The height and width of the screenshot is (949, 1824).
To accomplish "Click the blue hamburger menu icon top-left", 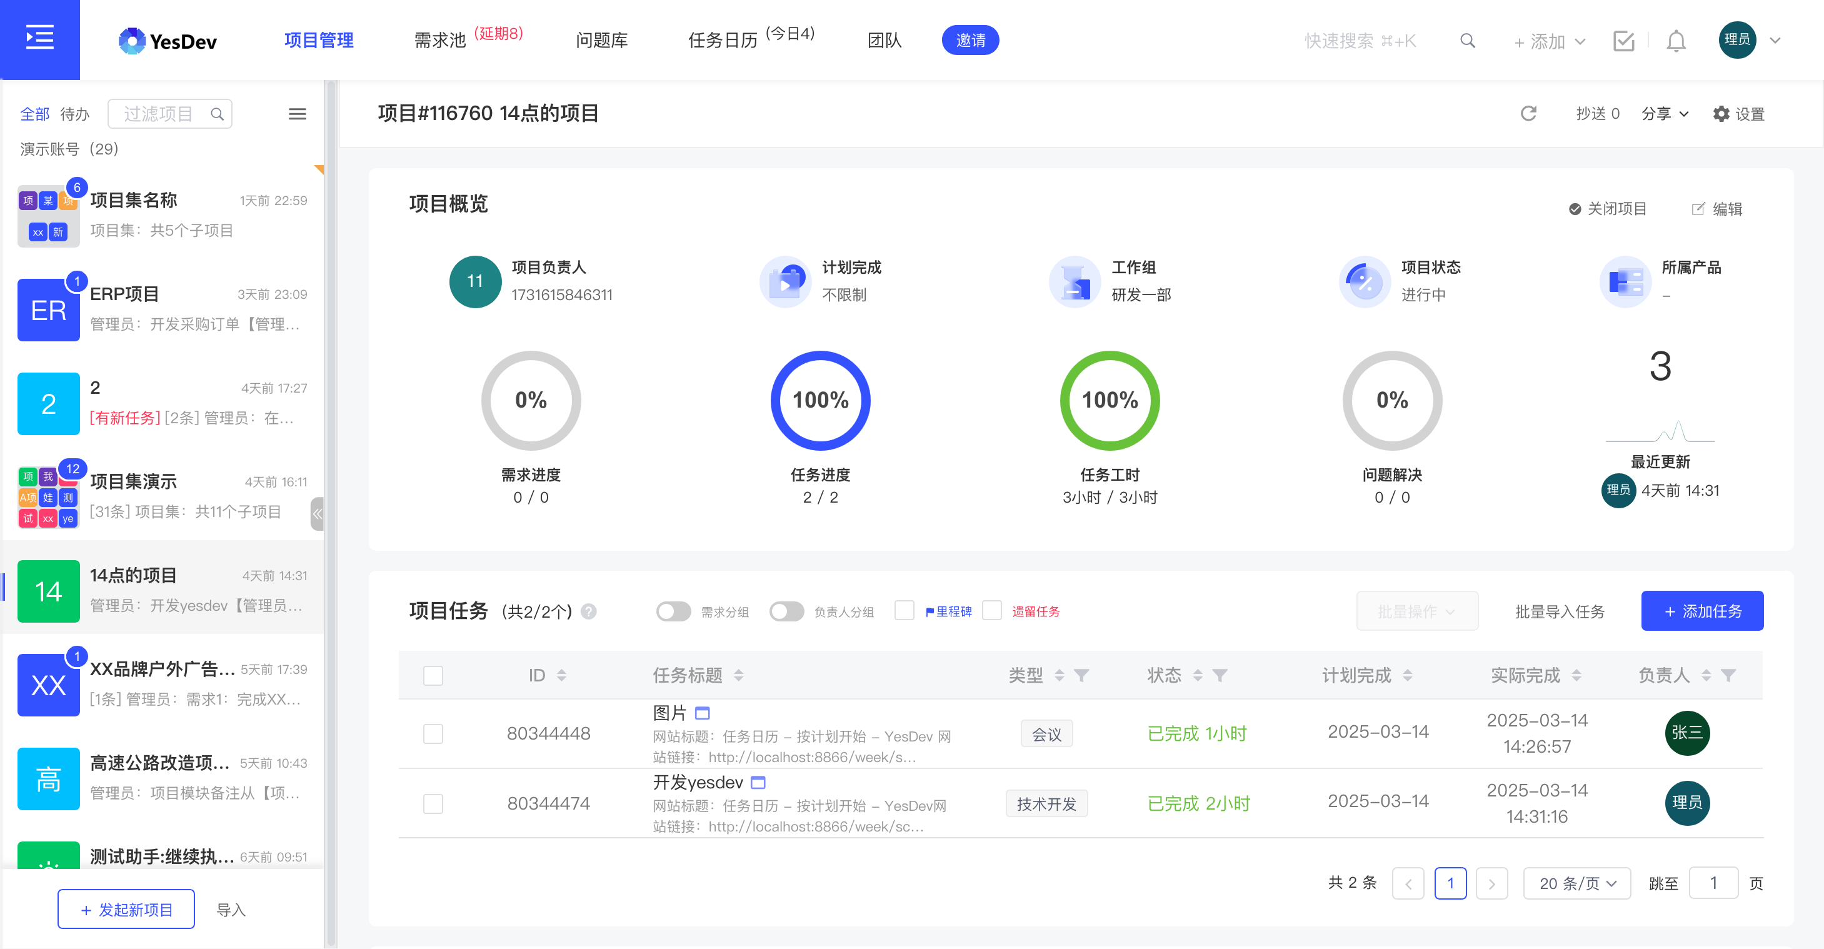I will pyautogui.click(x=39, y=39).
